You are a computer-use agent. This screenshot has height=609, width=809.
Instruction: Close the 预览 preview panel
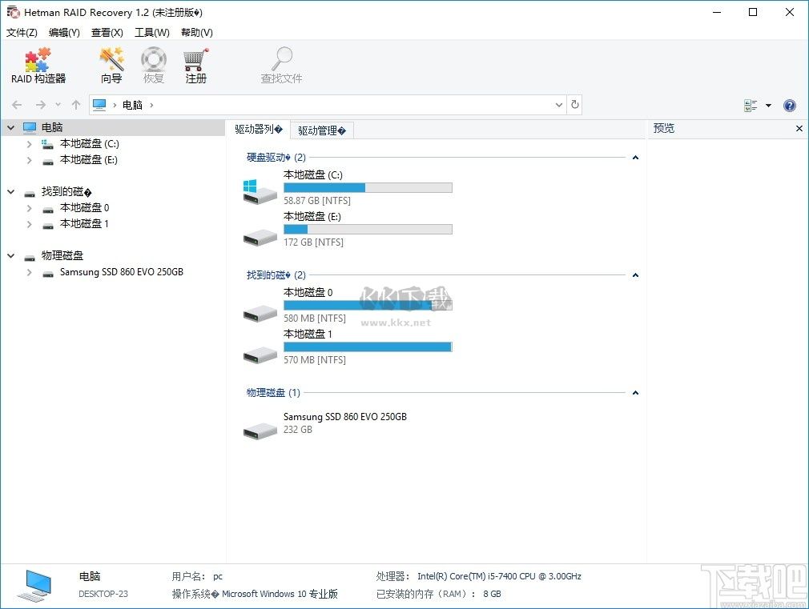(799, 128)
